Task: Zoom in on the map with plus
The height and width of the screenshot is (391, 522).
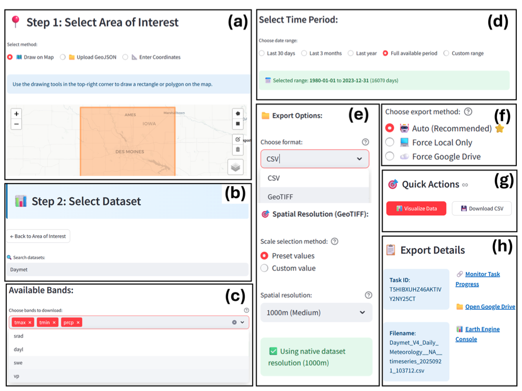Action: pyautogui.click(x=17, y=114)
